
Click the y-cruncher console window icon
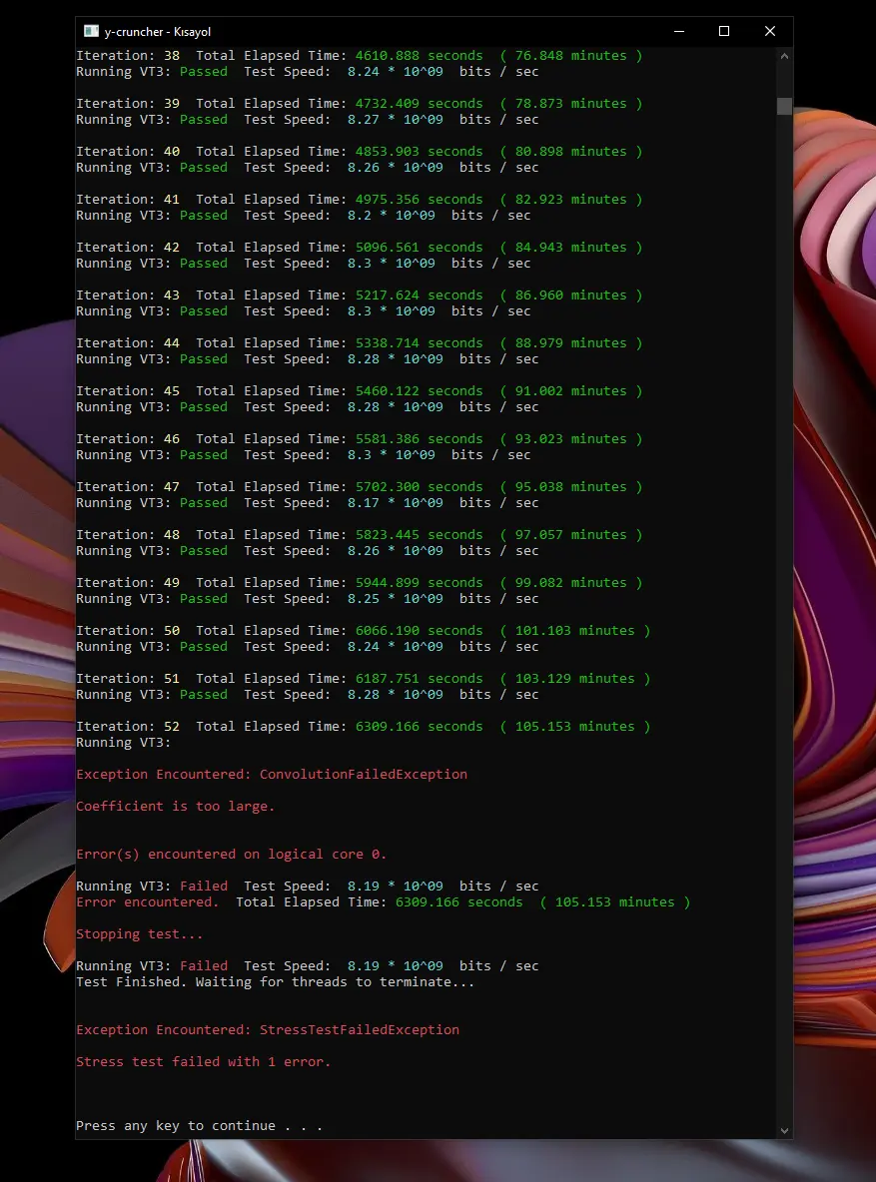(x=91, y=31)
